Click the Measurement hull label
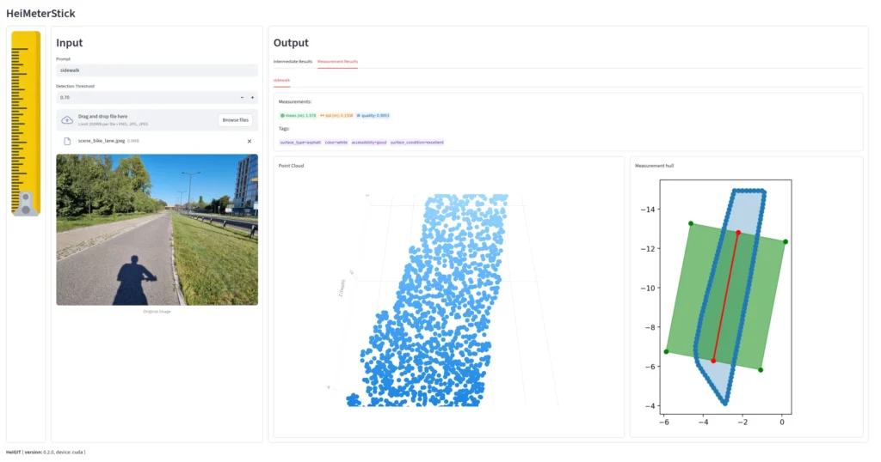 (x=654, y=166)
